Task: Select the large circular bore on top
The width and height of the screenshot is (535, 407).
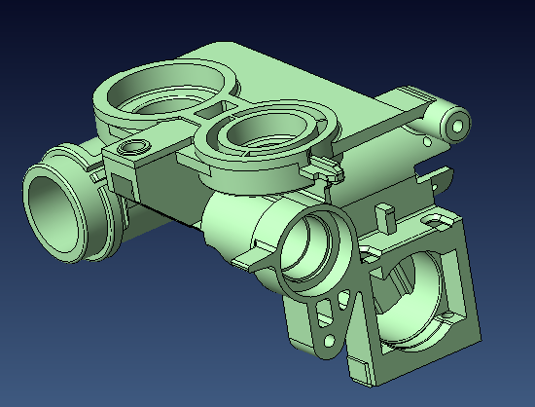Action: [166, 90]
